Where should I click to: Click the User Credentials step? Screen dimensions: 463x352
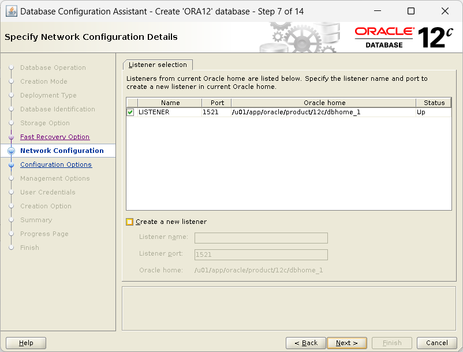coord(48,192)
